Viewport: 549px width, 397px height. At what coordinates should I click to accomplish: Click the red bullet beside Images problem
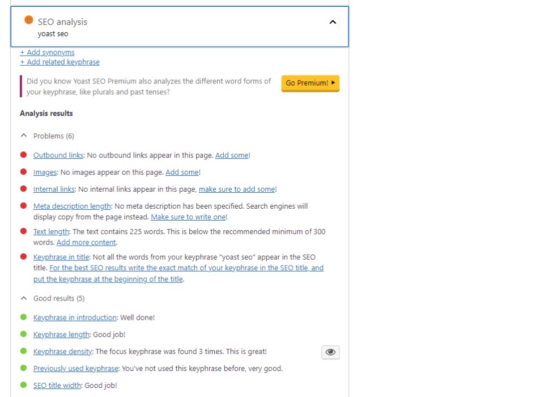tap(23, 171)
